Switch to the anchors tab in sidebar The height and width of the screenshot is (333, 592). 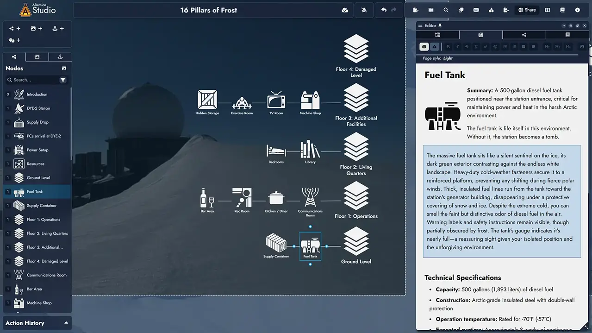click(x=60, y=57)
